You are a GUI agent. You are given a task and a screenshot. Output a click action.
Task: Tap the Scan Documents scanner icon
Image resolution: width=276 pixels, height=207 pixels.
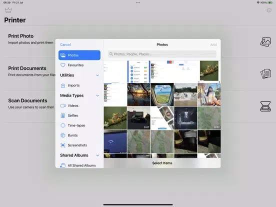pyautogui.click(x=265, y=106)
